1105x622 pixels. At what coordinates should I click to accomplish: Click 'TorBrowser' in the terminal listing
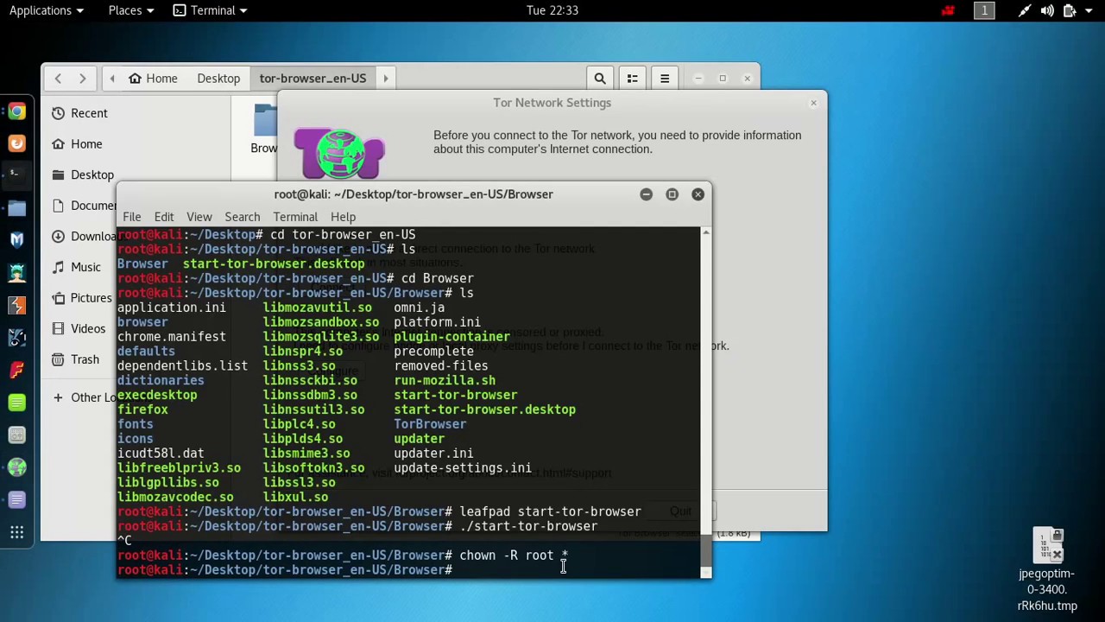pos(430,424)
